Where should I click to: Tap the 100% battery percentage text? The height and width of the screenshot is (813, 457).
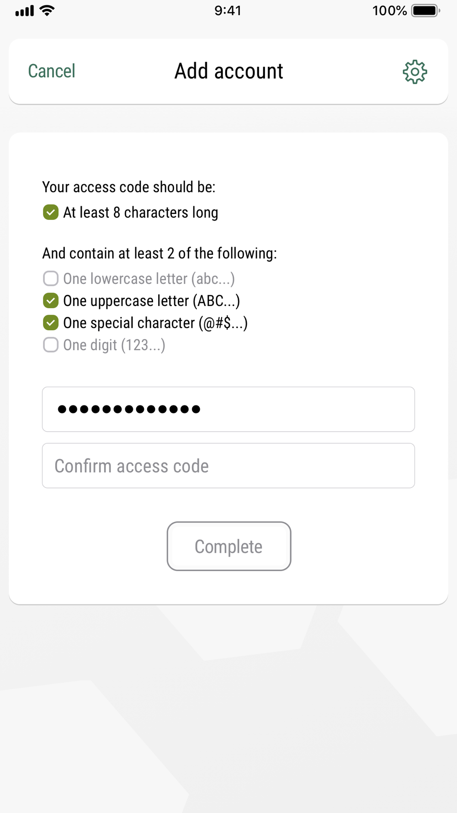click(x=389, y=11)
